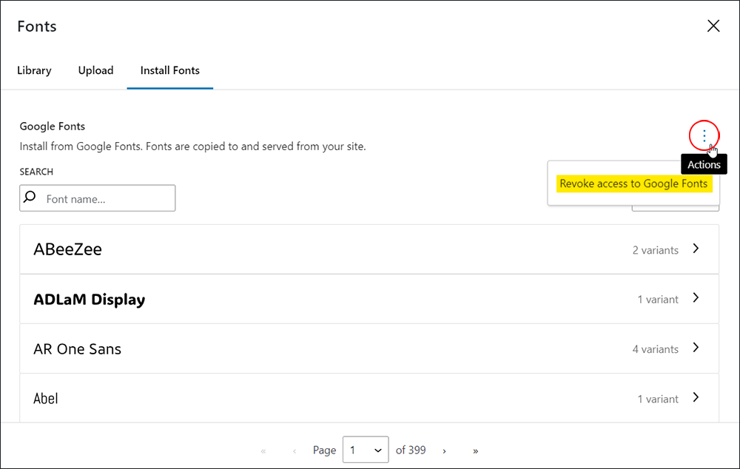The height and width of the screenshot is (469, 740).
Task: Open the Abel font family
Action: pos(369,398)
